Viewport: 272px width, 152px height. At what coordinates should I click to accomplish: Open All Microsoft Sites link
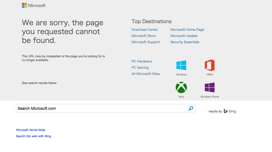(146, 74)
